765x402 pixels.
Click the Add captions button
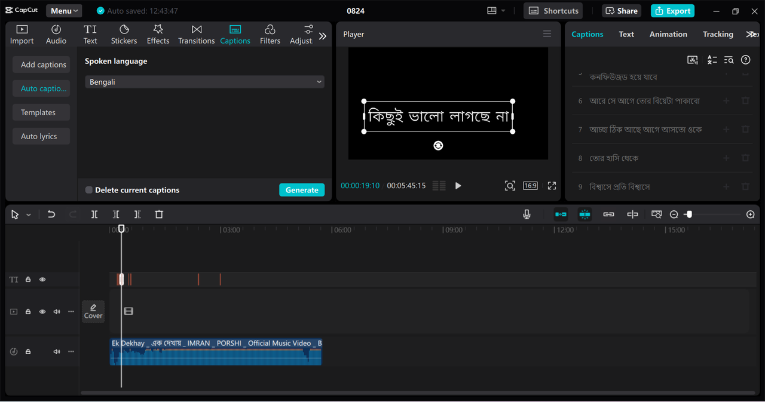click(41, 65)
